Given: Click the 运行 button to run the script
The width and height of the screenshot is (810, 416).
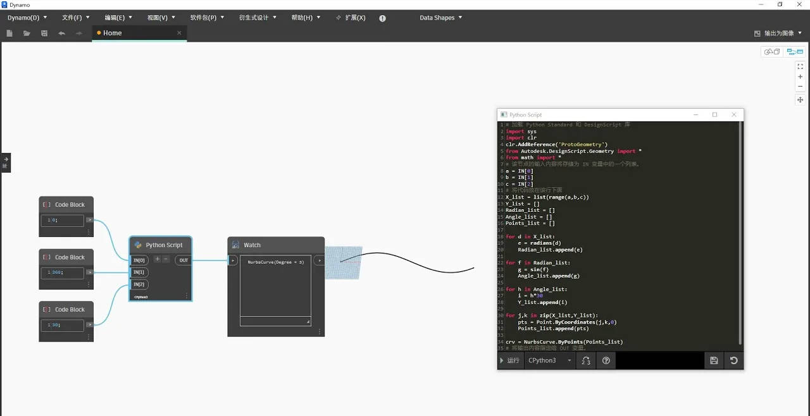Looking at the screenshot, I should 510,360.
